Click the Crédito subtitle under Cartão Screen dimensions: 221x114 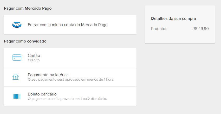(34, 60)
